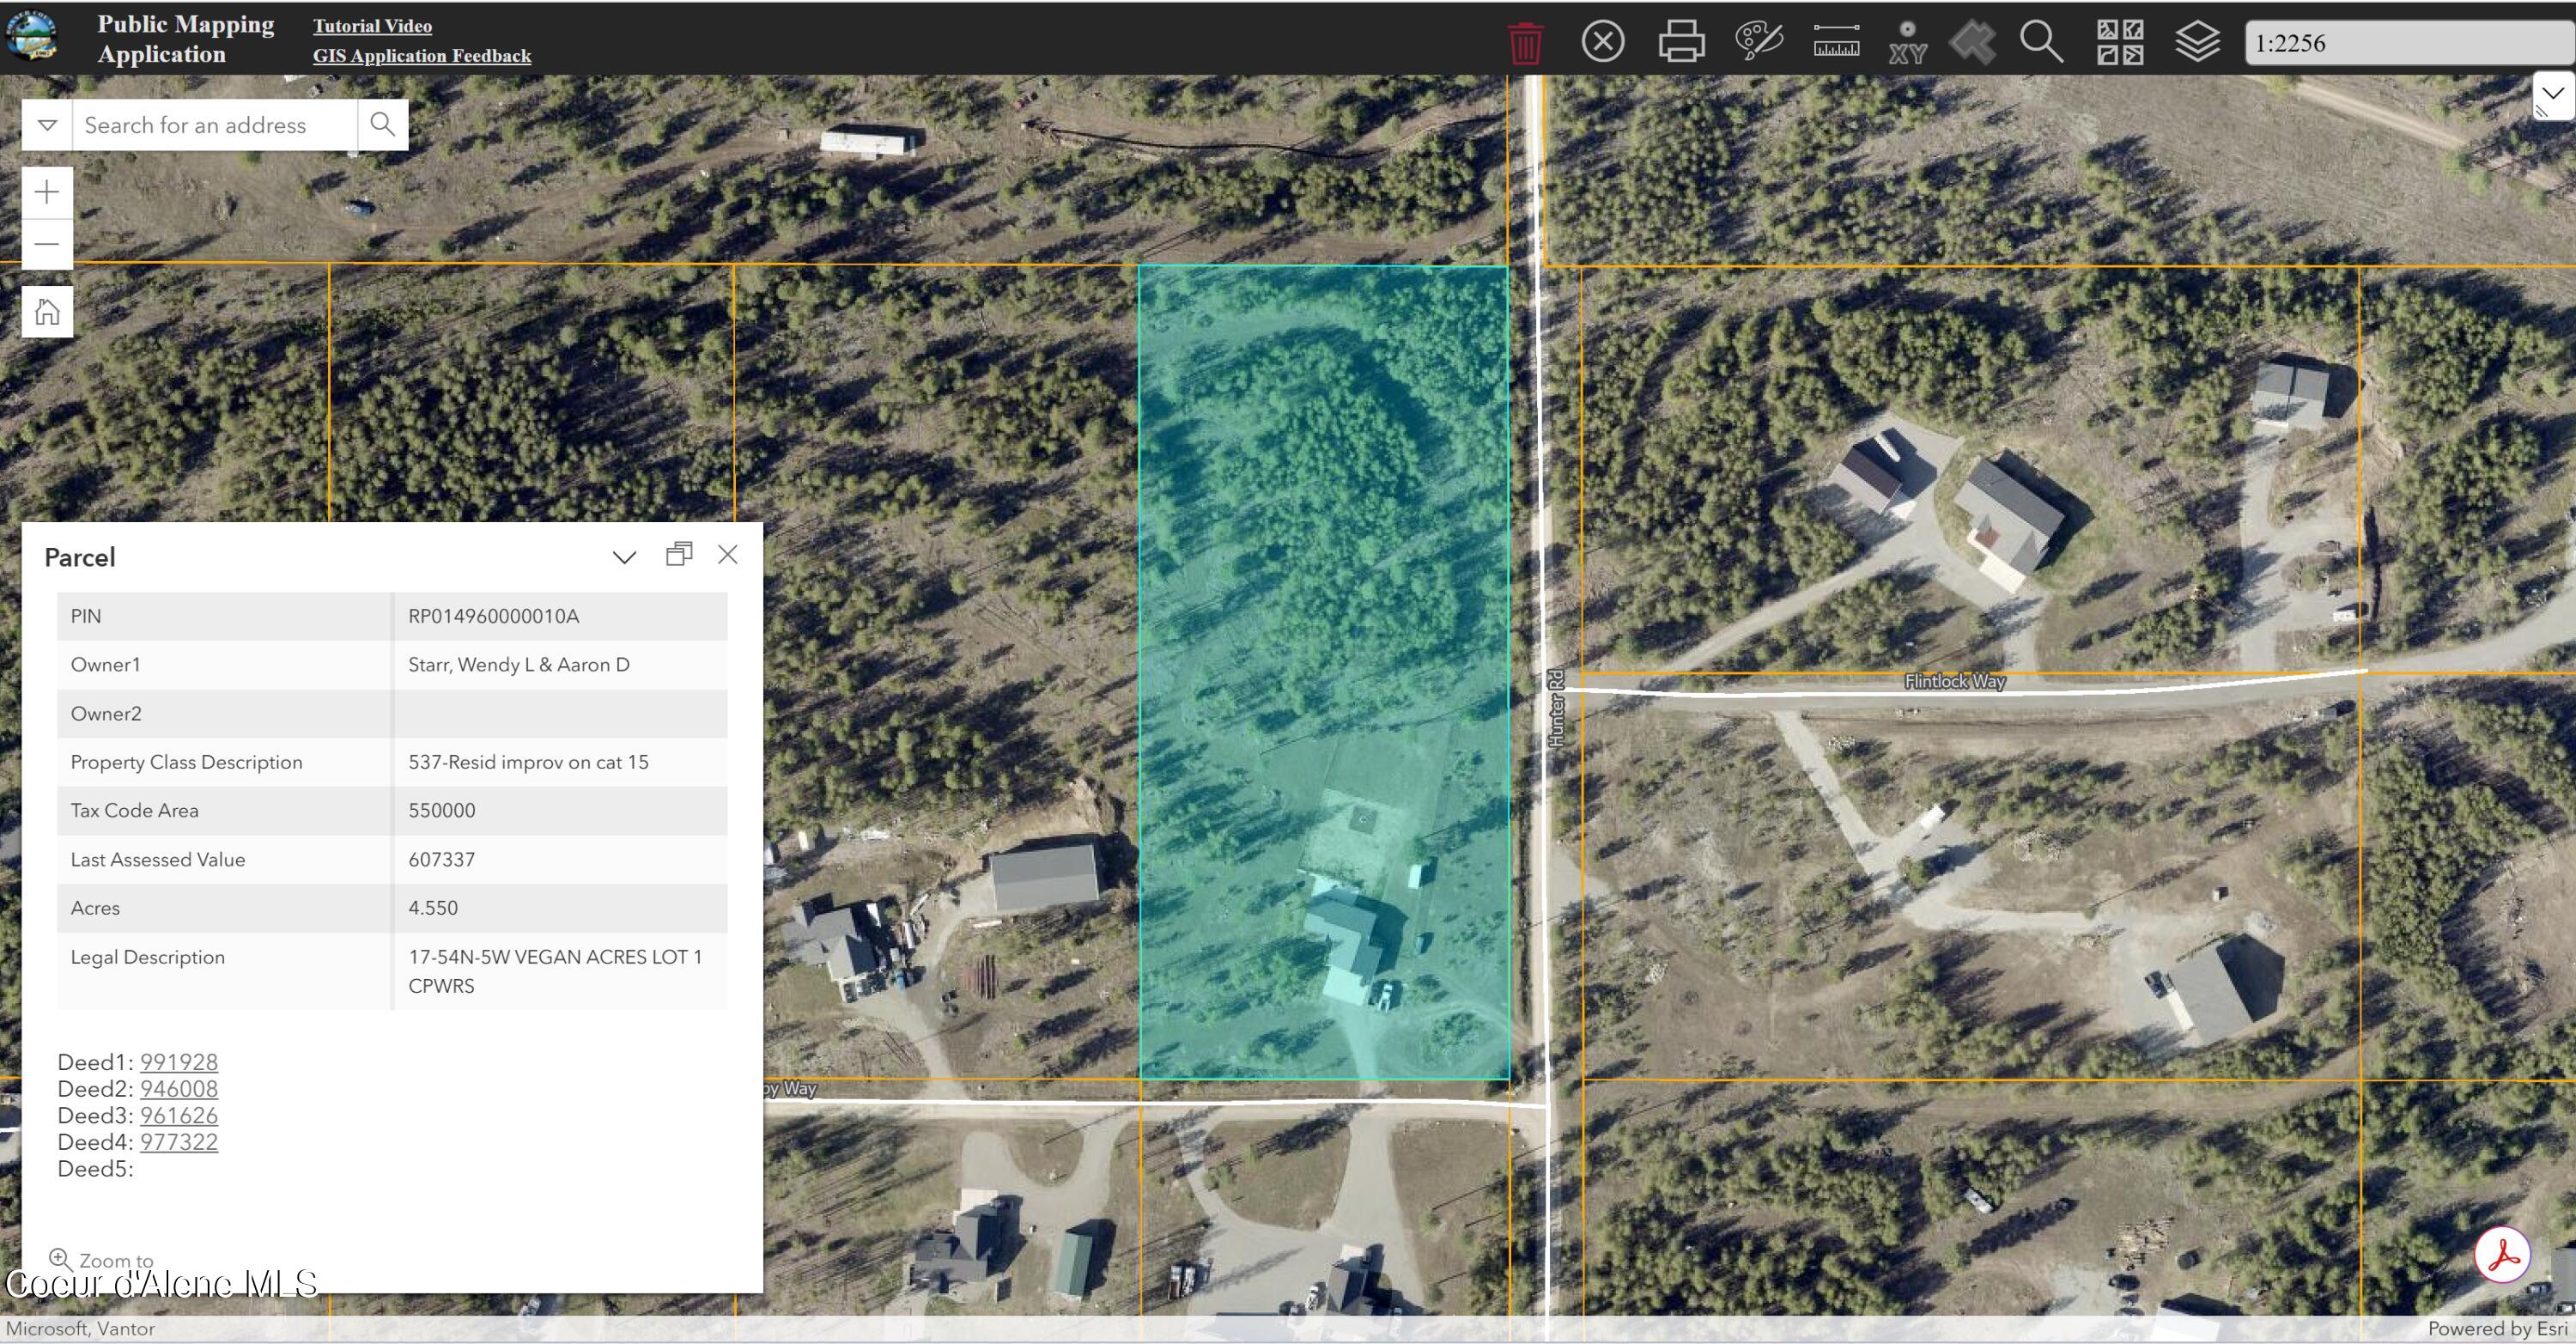Open the Tutorial Video link
Viewport: 2576px width, 1344px height.
(372, 26)
